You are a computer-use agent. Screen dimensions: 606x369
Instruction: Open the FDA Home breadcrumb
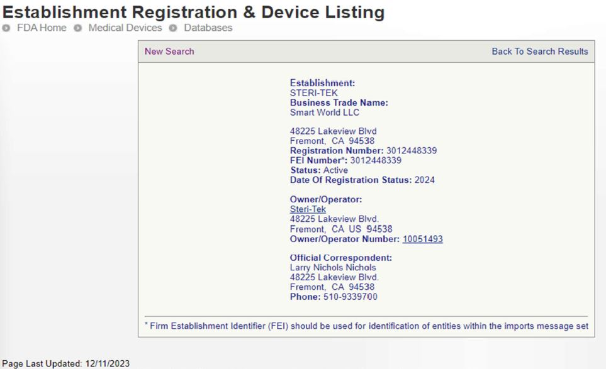tap(42, 28)
